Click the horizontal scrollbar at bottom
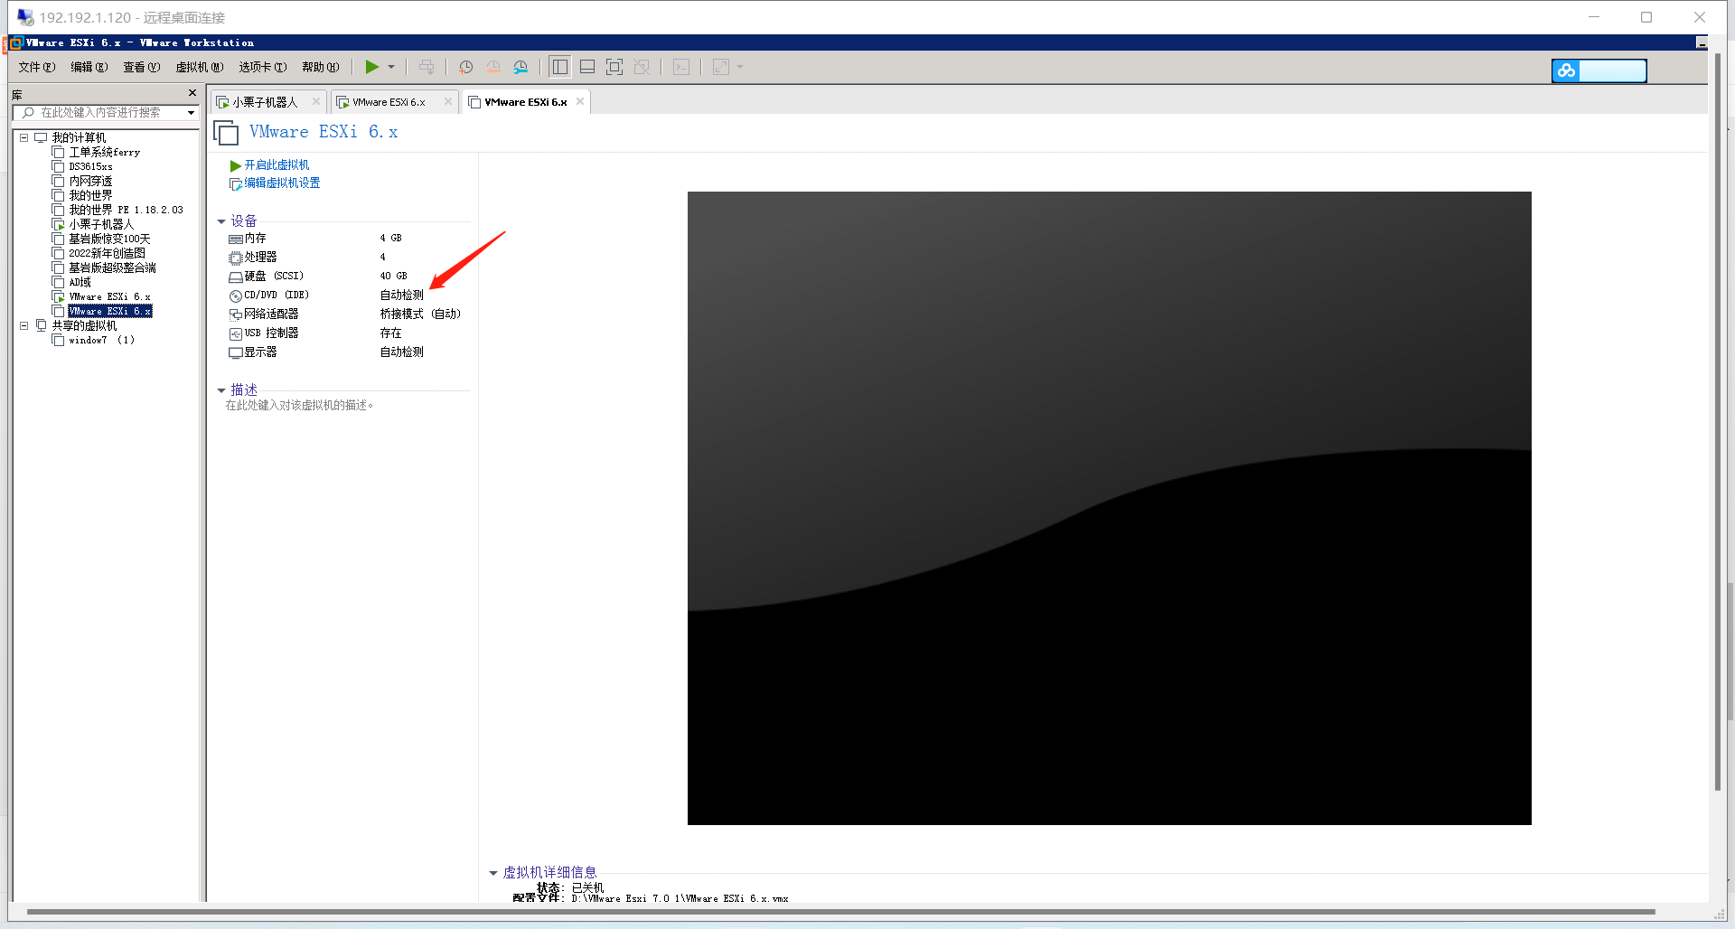This screenshot has height=929, width=1735. point(840,912)
